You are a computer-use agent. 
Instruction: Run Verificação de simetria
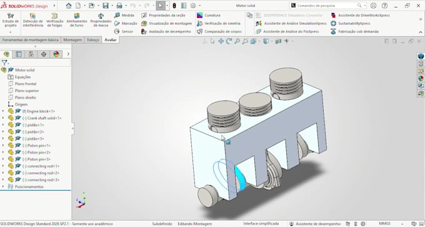point(219,24)
